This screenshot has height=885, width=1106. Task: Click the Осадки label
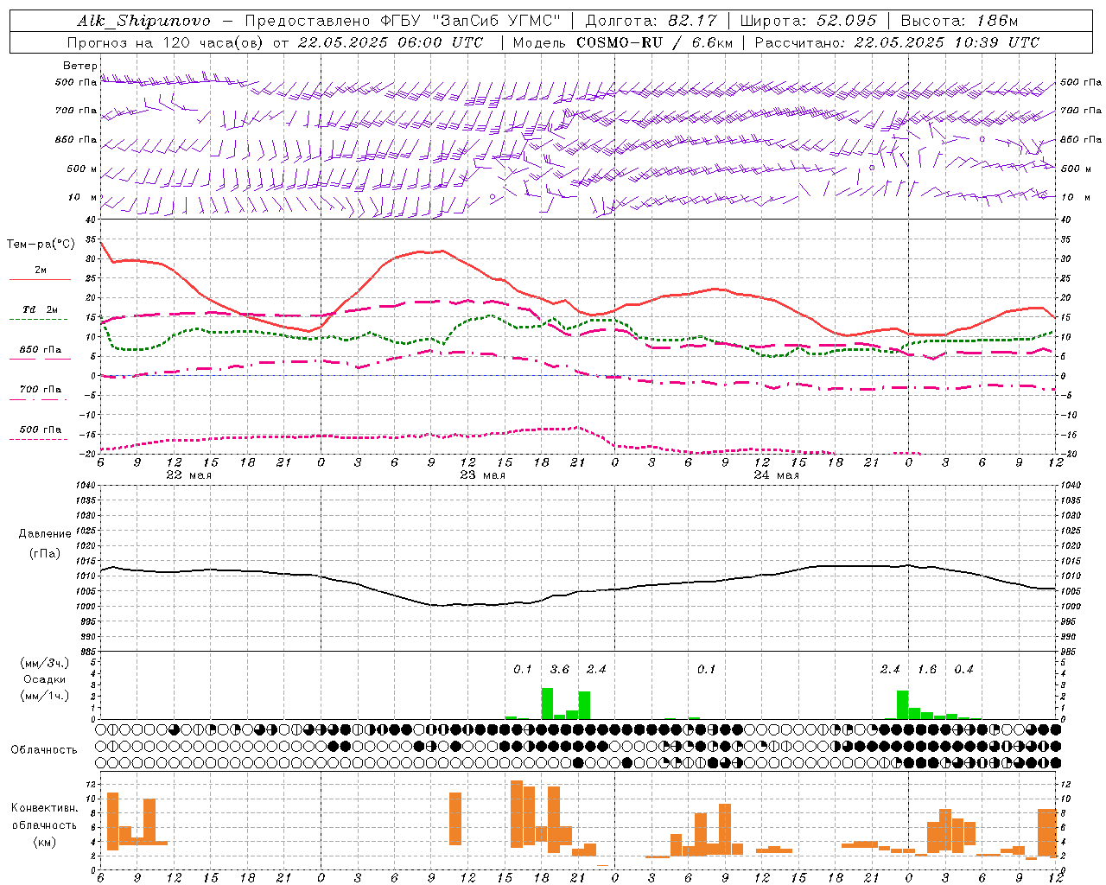(x=44, y=679)
